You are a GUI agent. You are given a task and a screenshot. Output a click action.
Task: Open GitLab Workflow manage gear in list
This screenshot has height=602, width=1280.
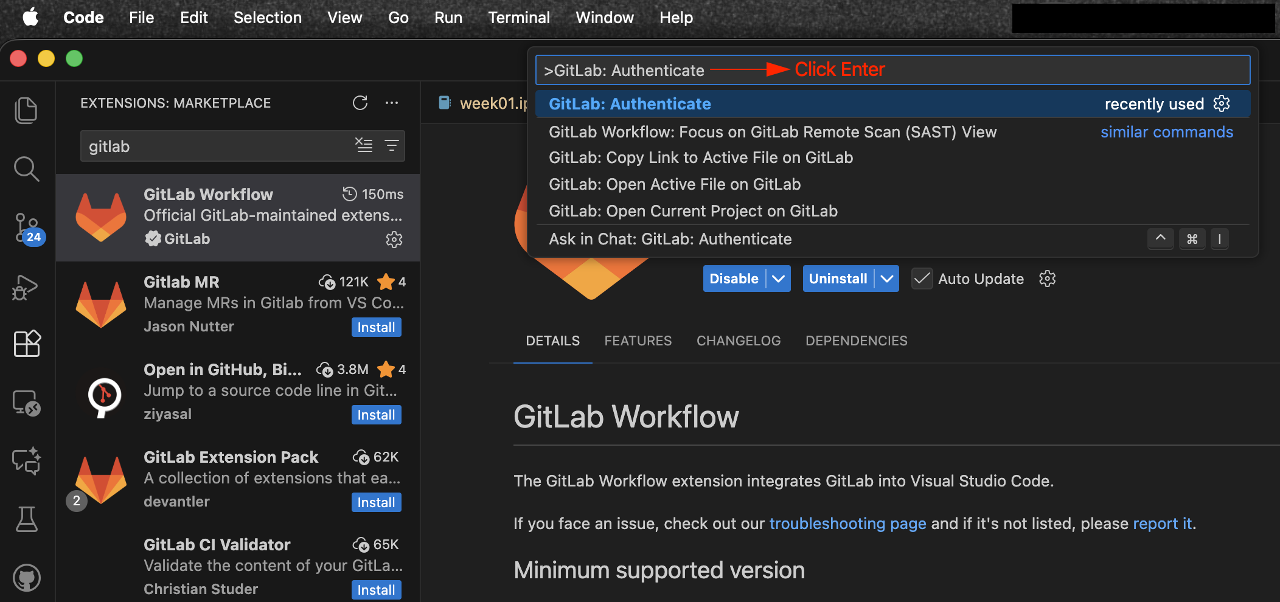(394, 240)
